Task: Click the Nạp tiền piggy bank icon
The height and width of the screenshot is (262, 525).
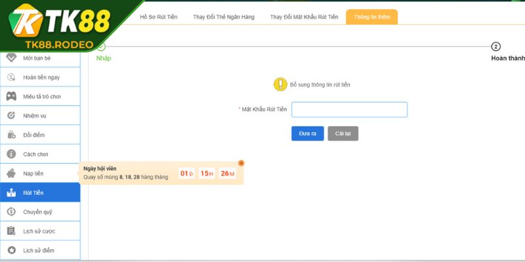Action: point(11,174)
